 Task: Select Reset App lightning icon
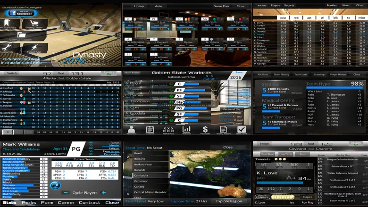point(34,48)
